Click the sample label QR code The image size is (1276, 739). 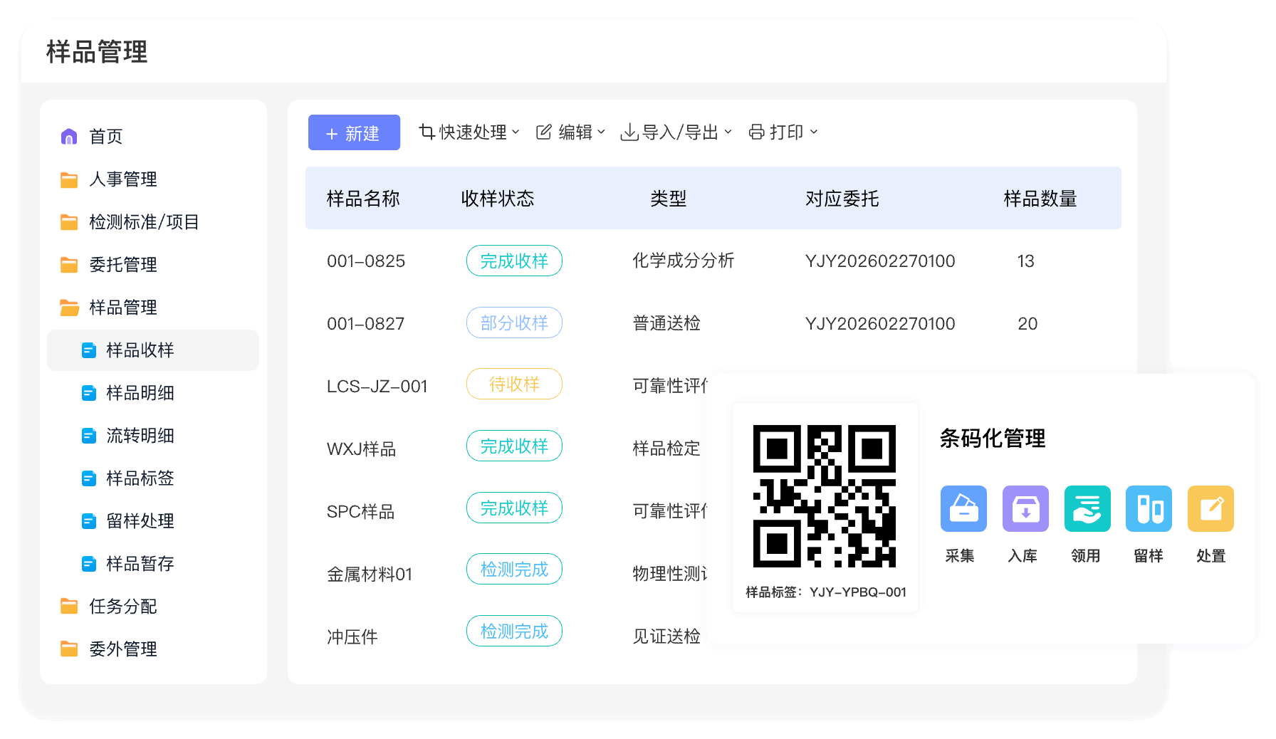(x=825, y=496)
